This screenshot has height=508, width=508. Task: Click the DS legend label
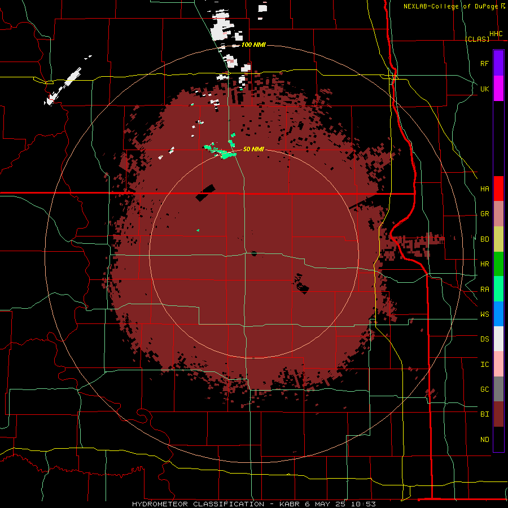pyautogui.click(x=484, y=339)
